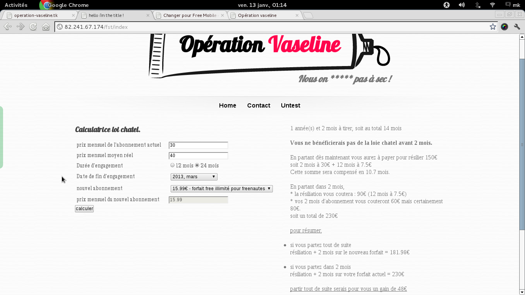Switch to the operation-vaseline.tk tab
The height and width of the screenshot is (295, 525).
click(x=39, y=15)
